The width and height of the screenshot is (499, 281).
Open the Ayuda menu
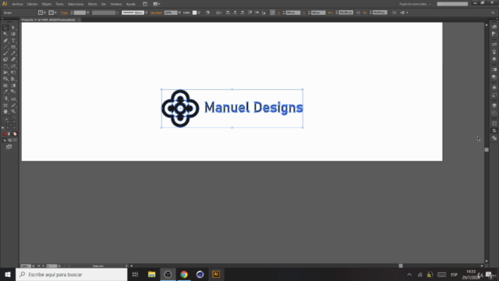point(131,4)
